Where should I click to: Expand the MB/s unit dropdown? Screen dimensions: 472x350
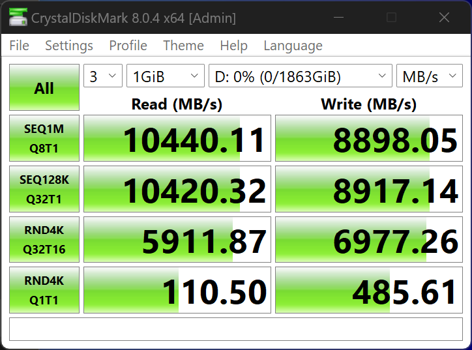(x=430, y=76)
